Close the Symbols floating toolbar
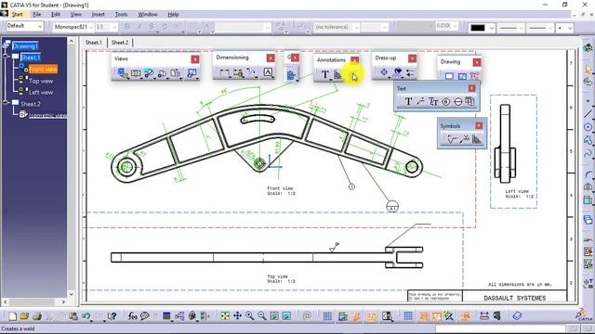 point(479,125)
